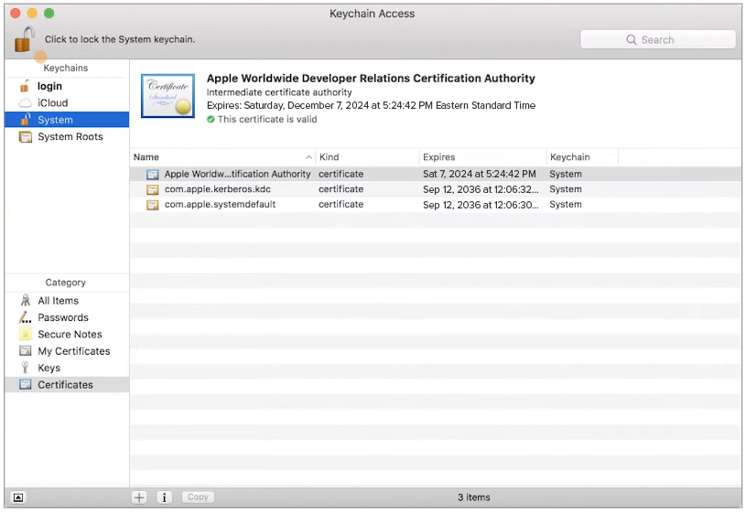746x512 pixels.
Task: Click the Name column sort arrow
Action: point(308,157)
